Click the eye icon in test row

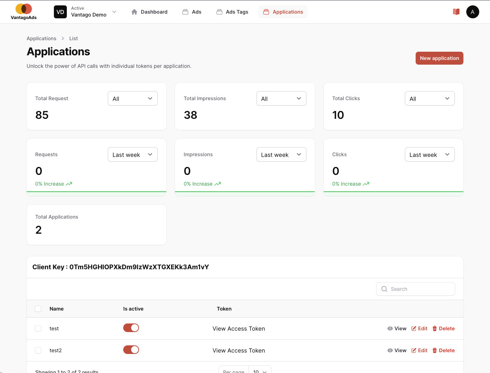[390, 328]
